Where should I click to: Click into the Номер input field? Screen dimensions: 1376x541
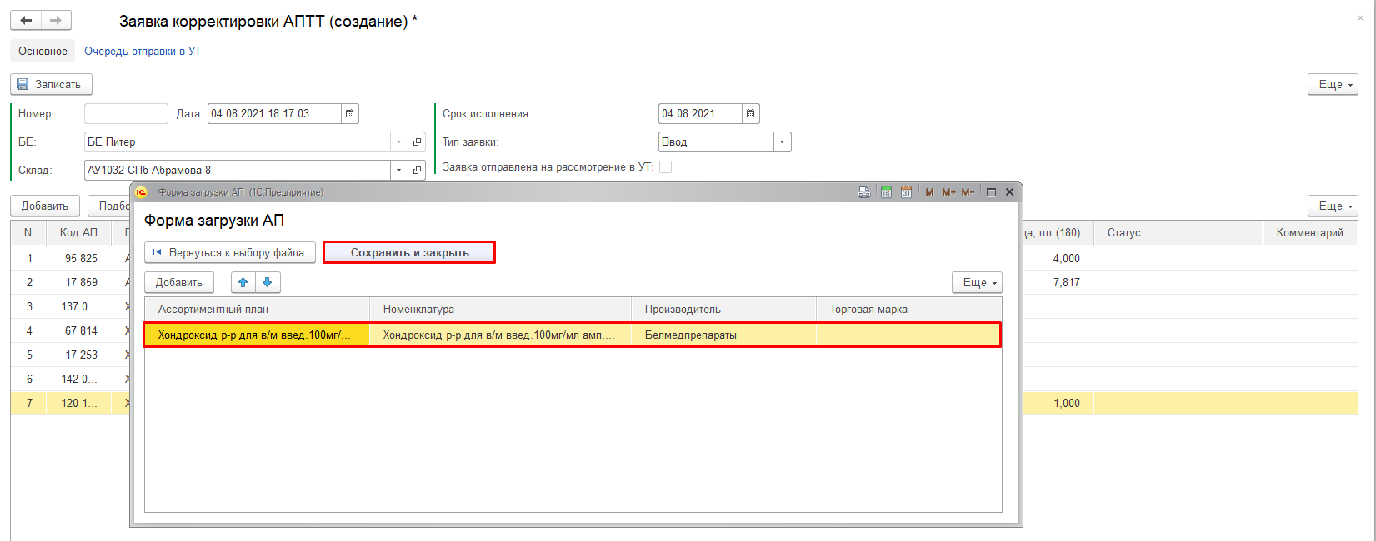pyautogui.click(x=126, y=114)
